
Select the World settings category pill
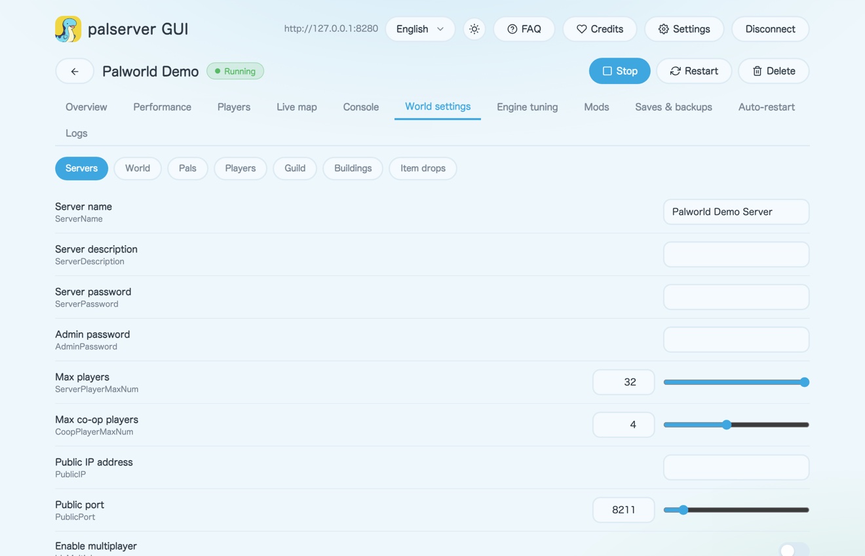pos(138,169)
